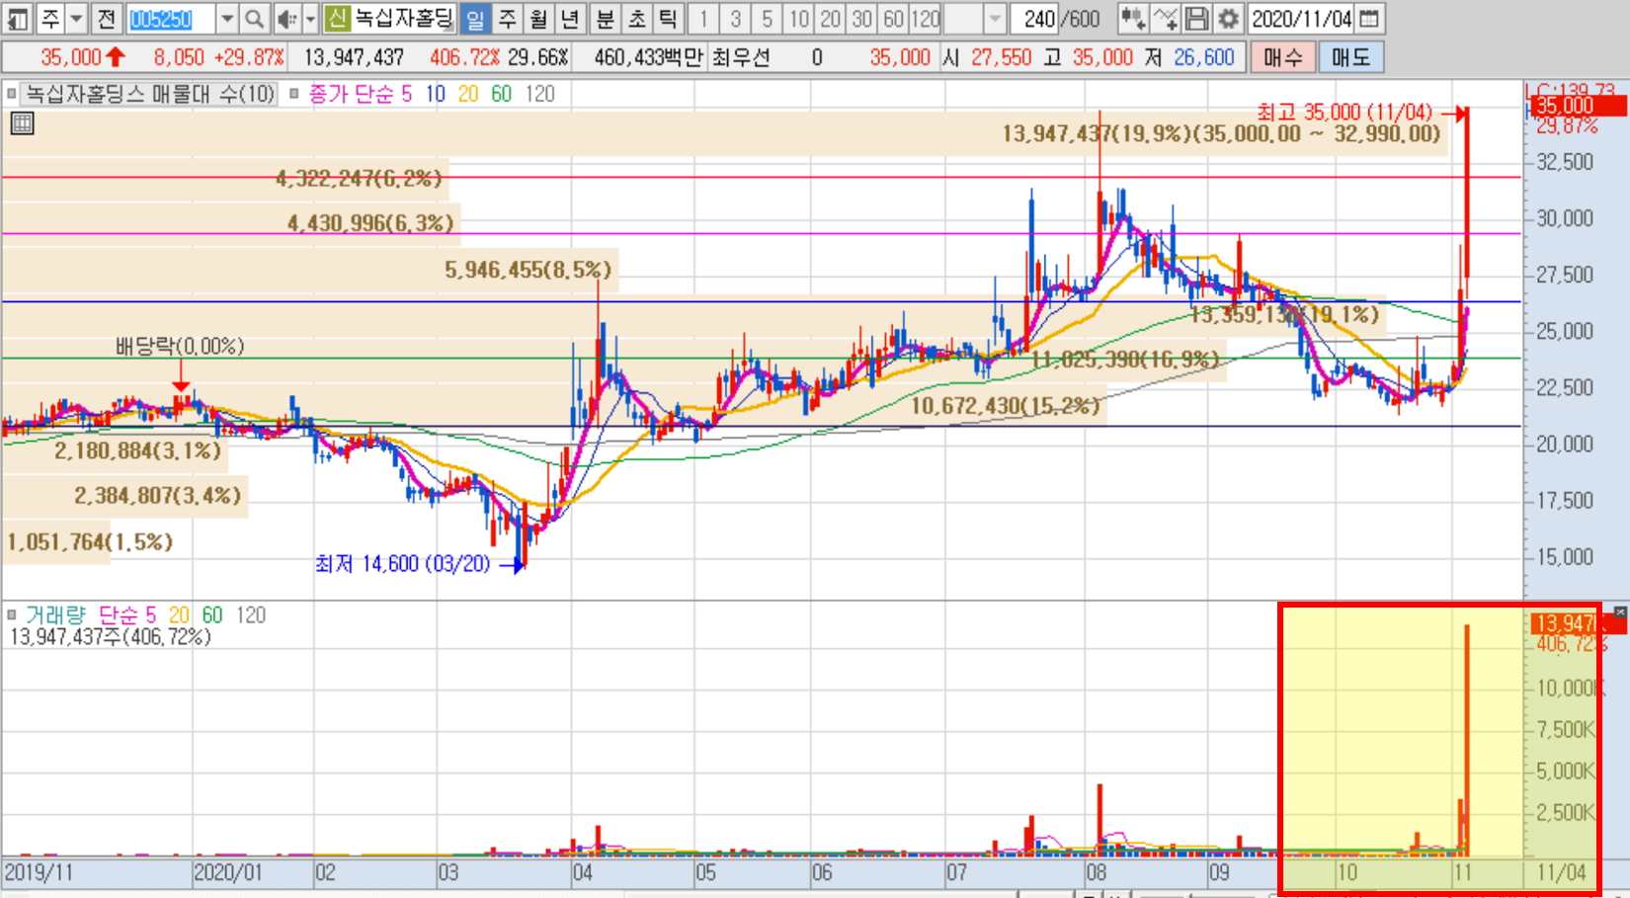Viewport: 1630px width, 898px height.
Task: Click the 460,433백만 trading value text
Action: [x=648, y=57]
